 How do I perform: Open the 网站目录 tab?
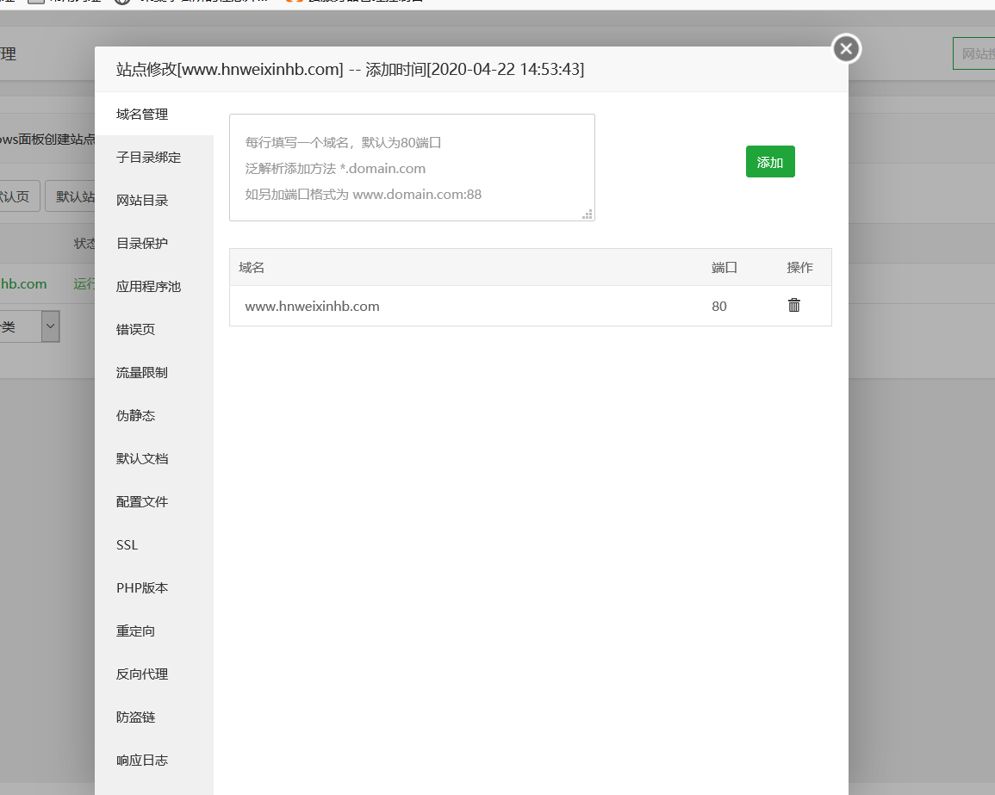point(154,201)
